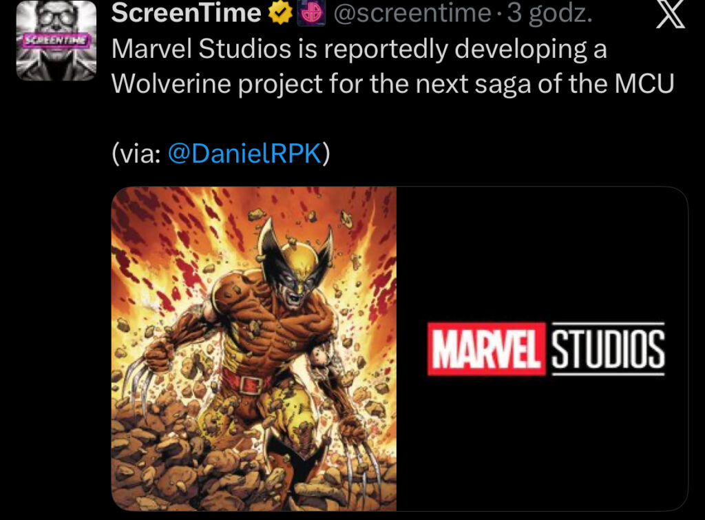The width and height of the screenshot is (705, 520).
Task: Click the white STUDIOS word in the logo
Action: tap(608, 349)
